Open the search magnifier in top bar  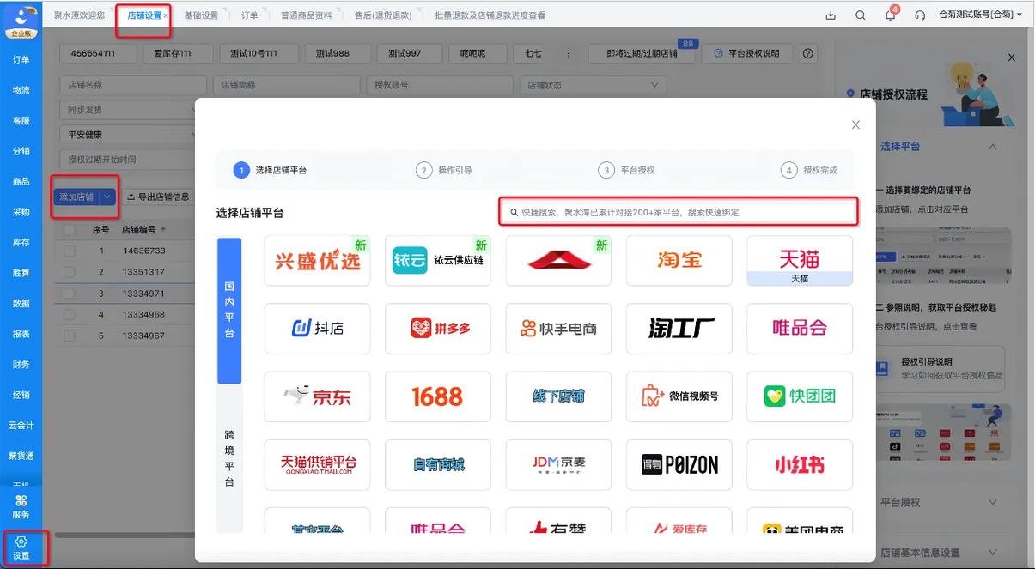click(x=861, y=15)
